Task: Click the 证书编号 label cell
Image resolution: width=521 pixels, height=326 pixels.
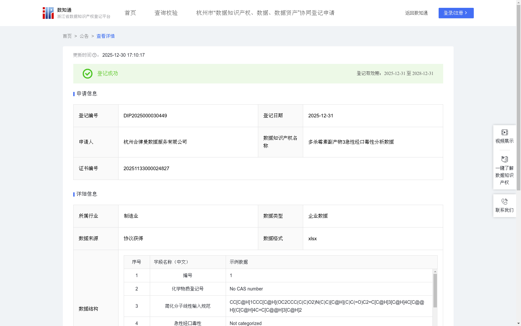Action: pos(96,169)
